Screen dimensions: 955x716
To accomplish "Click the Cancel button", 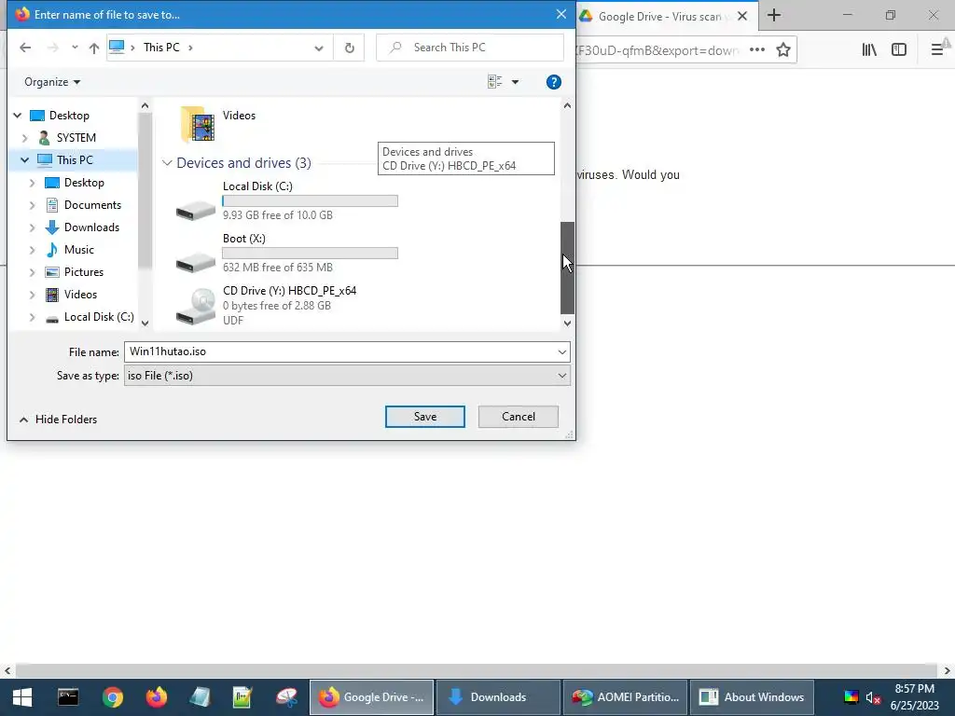I will [519, 417].
